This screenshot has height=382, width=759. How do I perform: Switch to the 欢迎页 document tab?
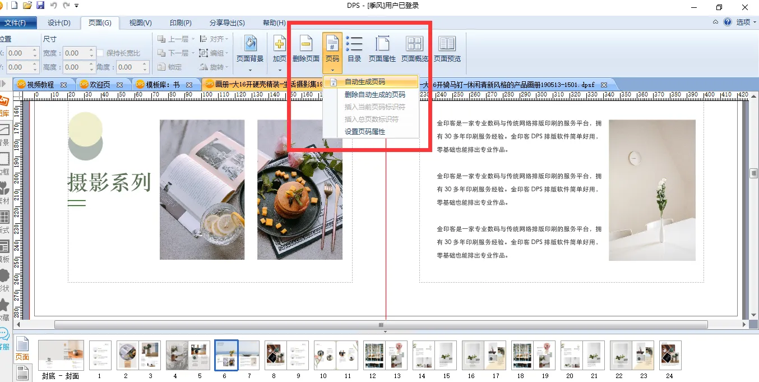point(100,85)
